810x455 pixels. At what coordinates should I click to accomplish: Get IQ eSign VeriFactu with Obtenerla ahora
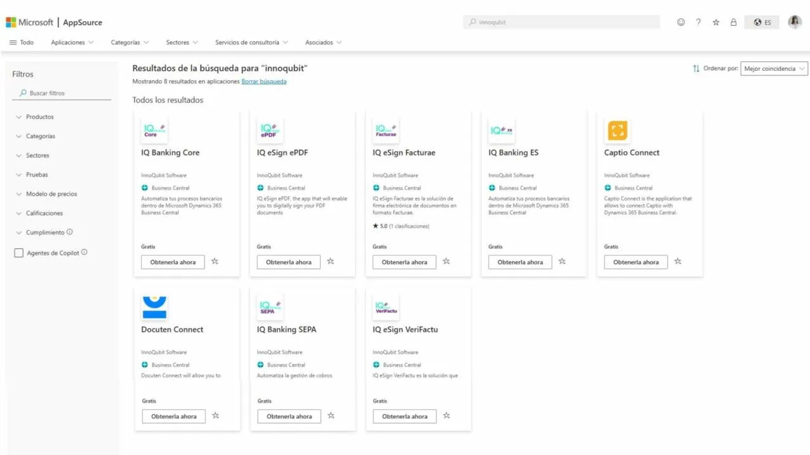[x=405, y=416]
